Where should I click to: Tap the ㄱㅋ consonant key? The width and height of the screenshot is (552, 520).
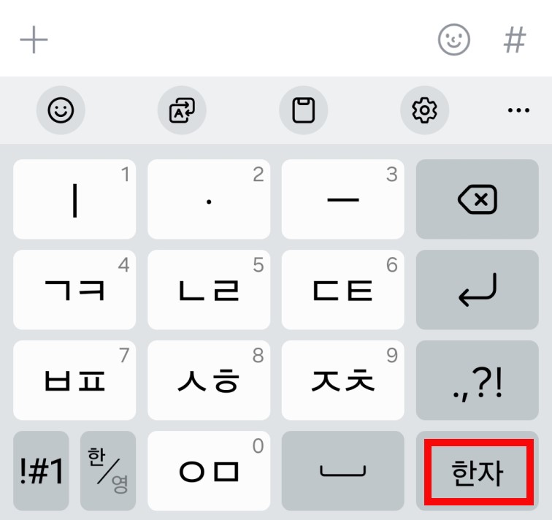click(x=74, y=290)
